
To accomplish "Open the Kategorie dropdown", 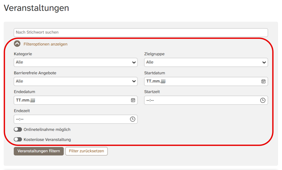I will 76,62.
